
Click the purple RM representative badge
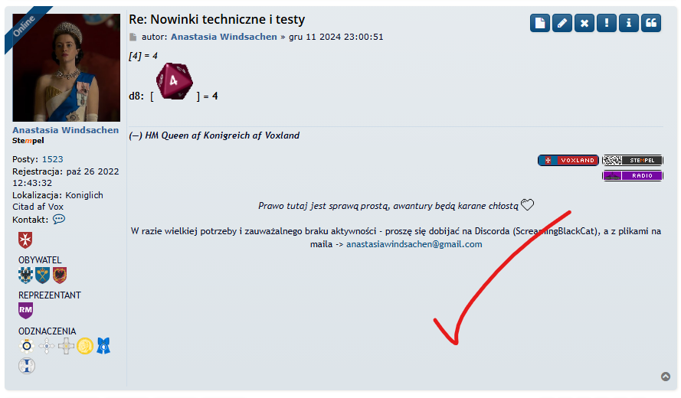point(25,310)
